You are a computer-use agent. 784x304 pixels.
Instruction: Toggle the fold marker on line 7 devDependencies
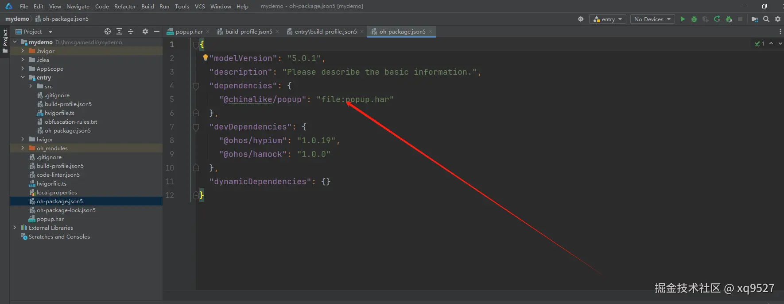point(196,127)
